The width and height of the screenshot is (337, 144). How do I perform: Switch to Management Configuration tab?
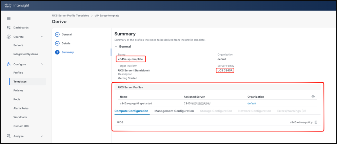pos(174,111)
